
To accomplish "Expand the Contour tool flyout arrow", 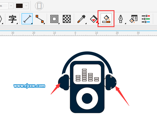I will pos(59,23).
